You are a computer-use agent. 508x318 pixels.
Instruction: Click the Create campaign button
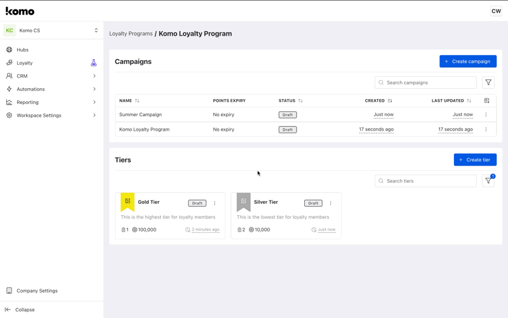[467, 62]
